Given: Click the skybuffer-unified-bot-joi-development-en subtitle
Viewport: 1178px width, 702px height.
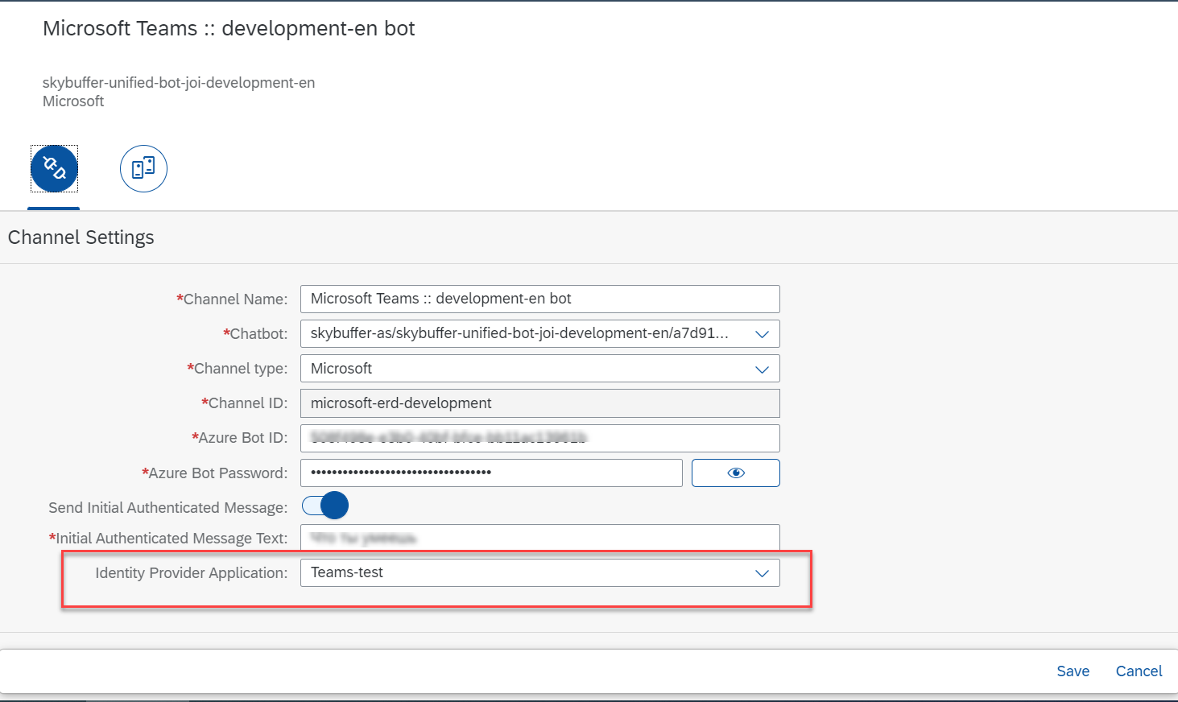Looking at the screenshot, I should (x=179, y=83).
